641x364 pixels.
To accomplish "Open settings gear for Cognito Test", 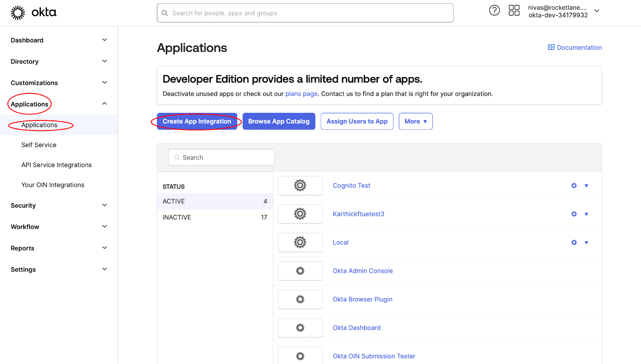I will click(574, 186).
